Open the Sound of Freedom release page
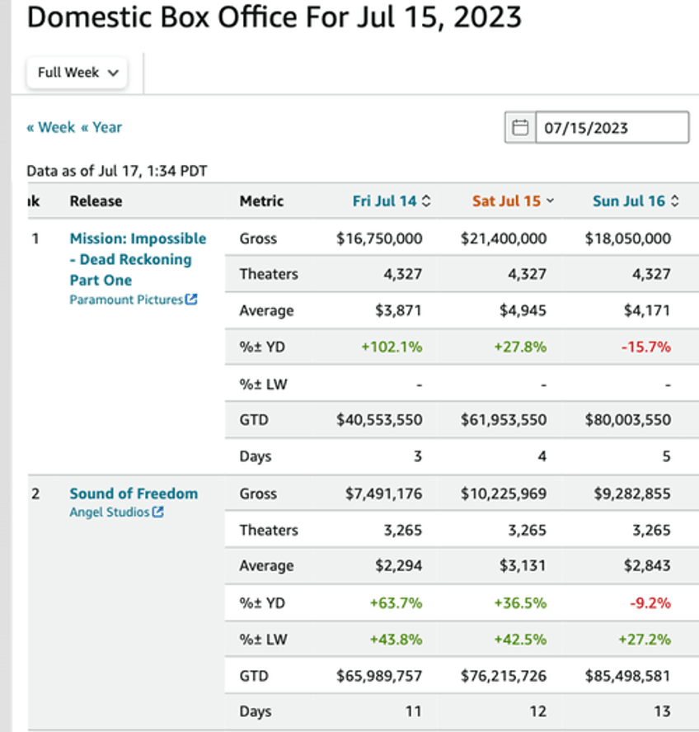The width and height of the screenshot is (699, 732). pyautogui.click(x=134, y=494)
